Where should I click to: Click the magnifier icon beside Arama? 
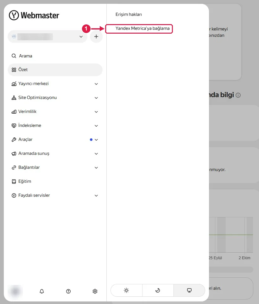(14, 56)
